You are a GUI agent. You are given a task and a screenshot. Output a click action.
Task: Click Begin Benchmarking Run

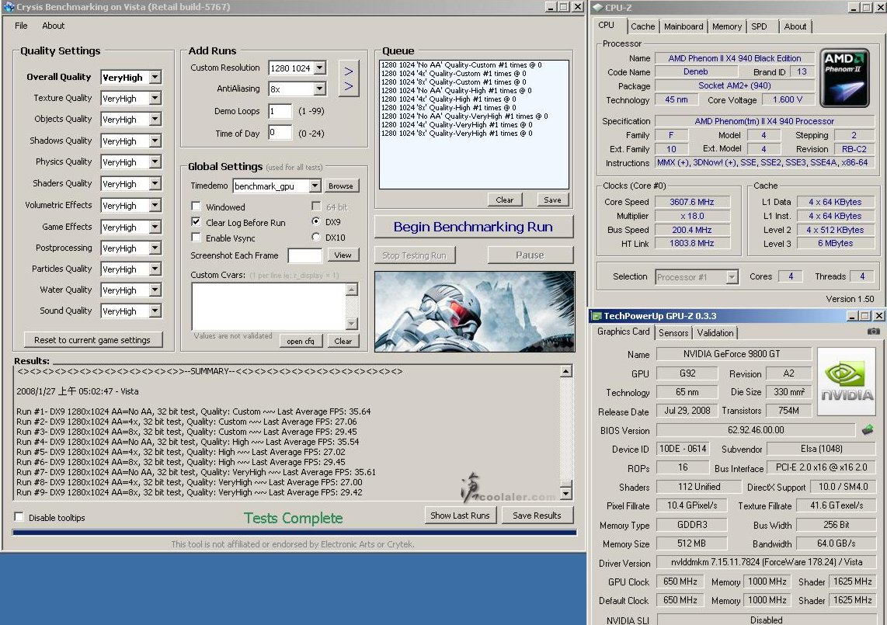click(x=474, y=227)
